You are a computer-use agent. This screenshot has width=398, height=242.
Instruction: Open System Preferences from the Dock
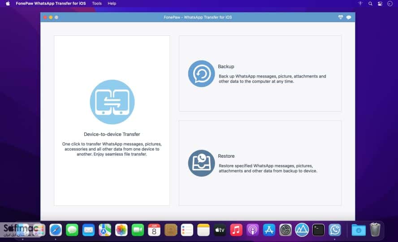point(286,230)
